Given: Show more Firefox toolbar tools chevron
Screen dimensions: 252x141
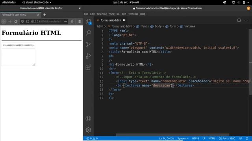Looking at the screenshot, I should pos(72,22).
